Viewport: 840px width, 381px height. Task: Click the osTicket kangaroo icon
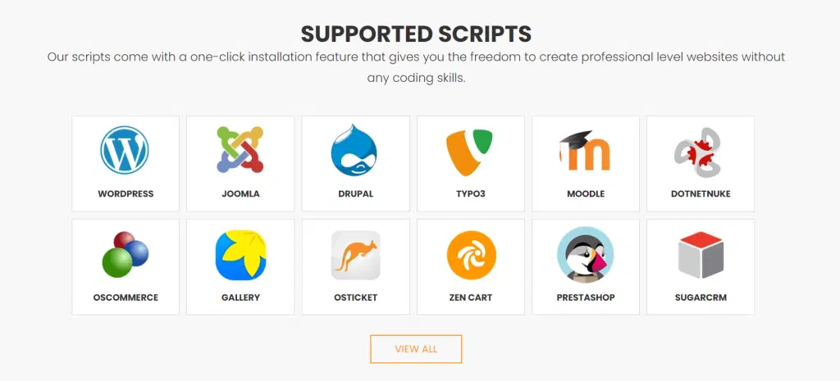(x=355, y=255)
